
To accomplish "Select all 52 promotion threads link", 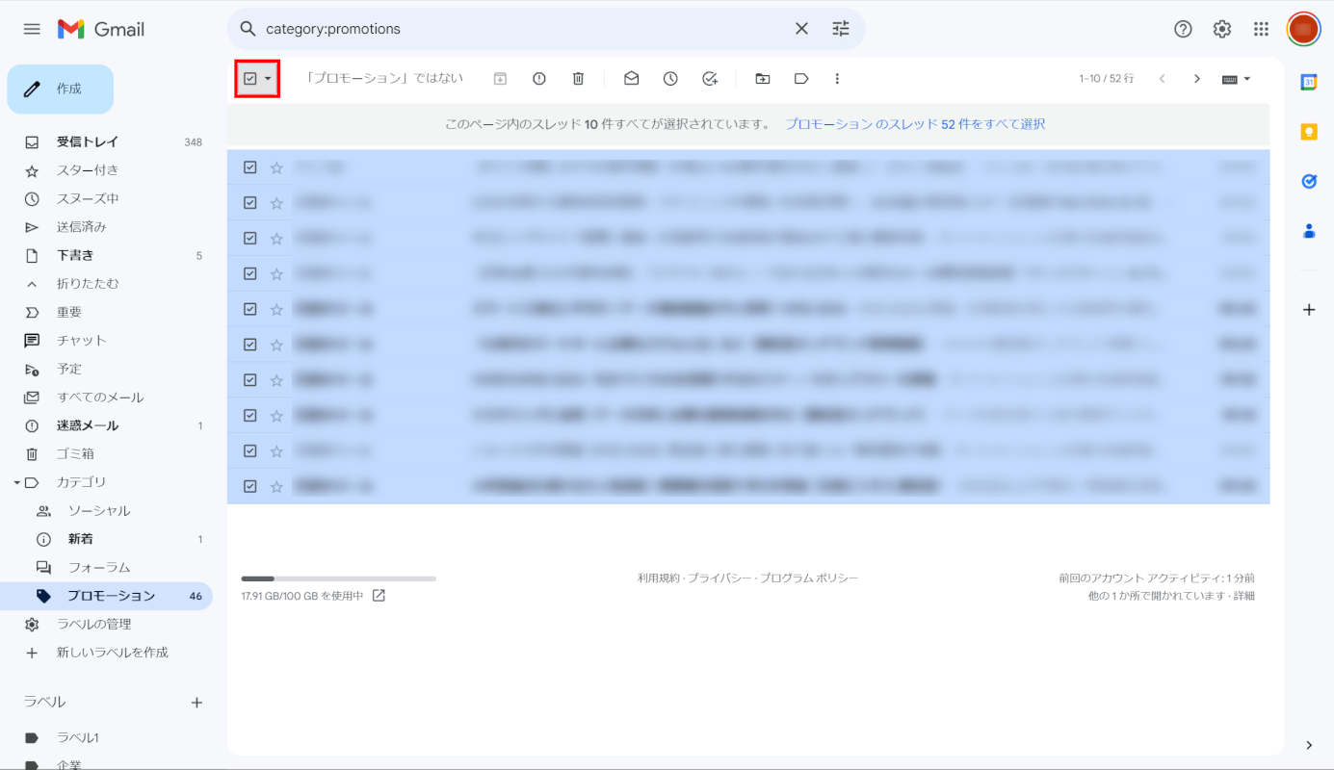I will [x=915, y=124].
